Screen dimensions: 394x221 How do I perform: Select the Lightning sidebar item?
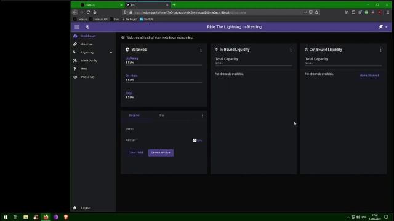point(87,52)
